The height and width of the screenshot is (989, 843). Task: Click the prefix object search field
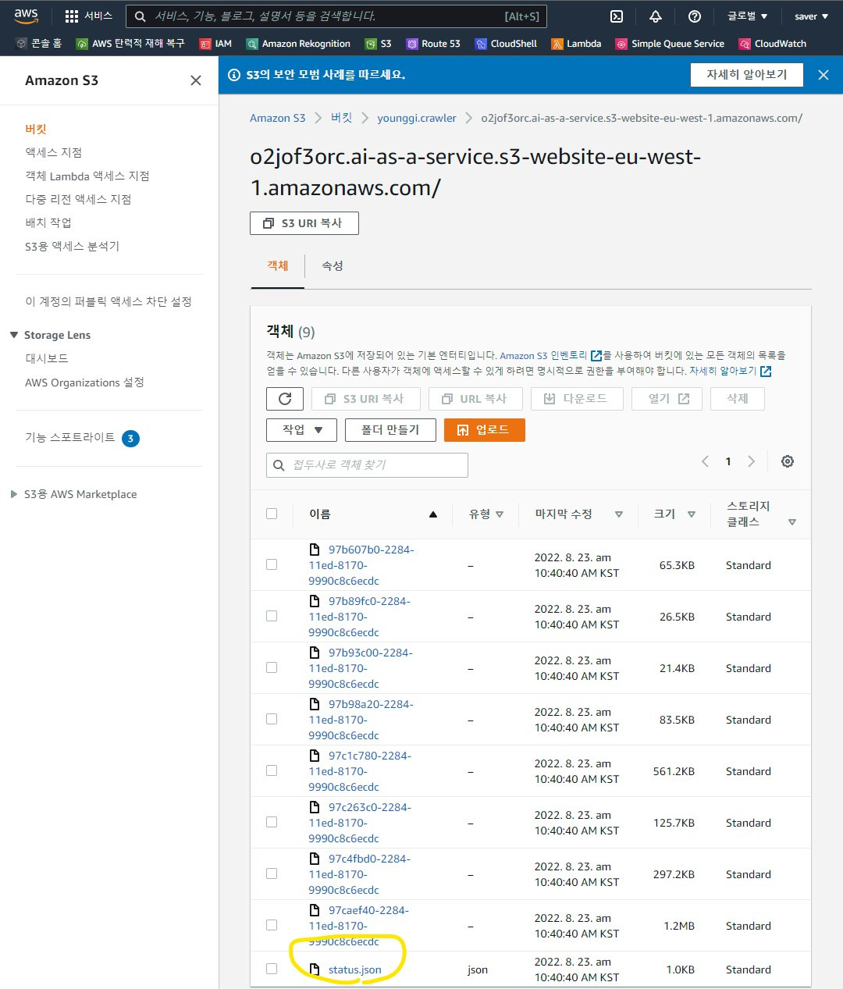366,464
